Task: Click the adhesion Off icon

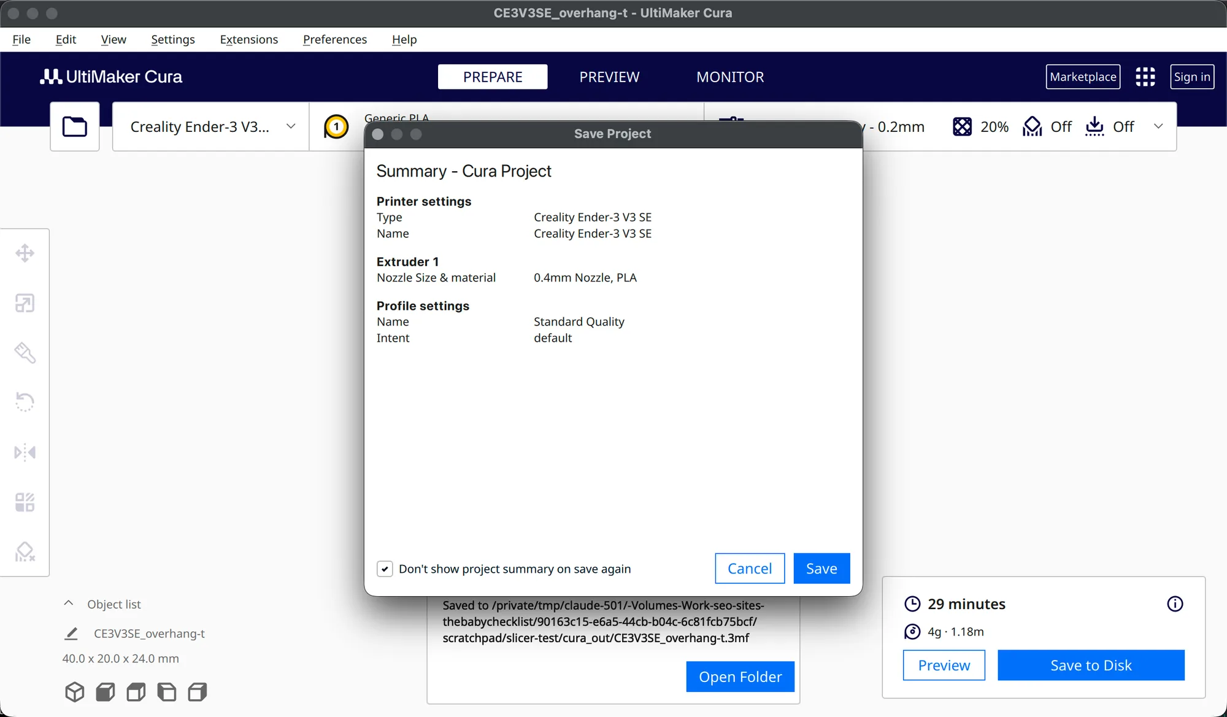Action: (1094, 126)
